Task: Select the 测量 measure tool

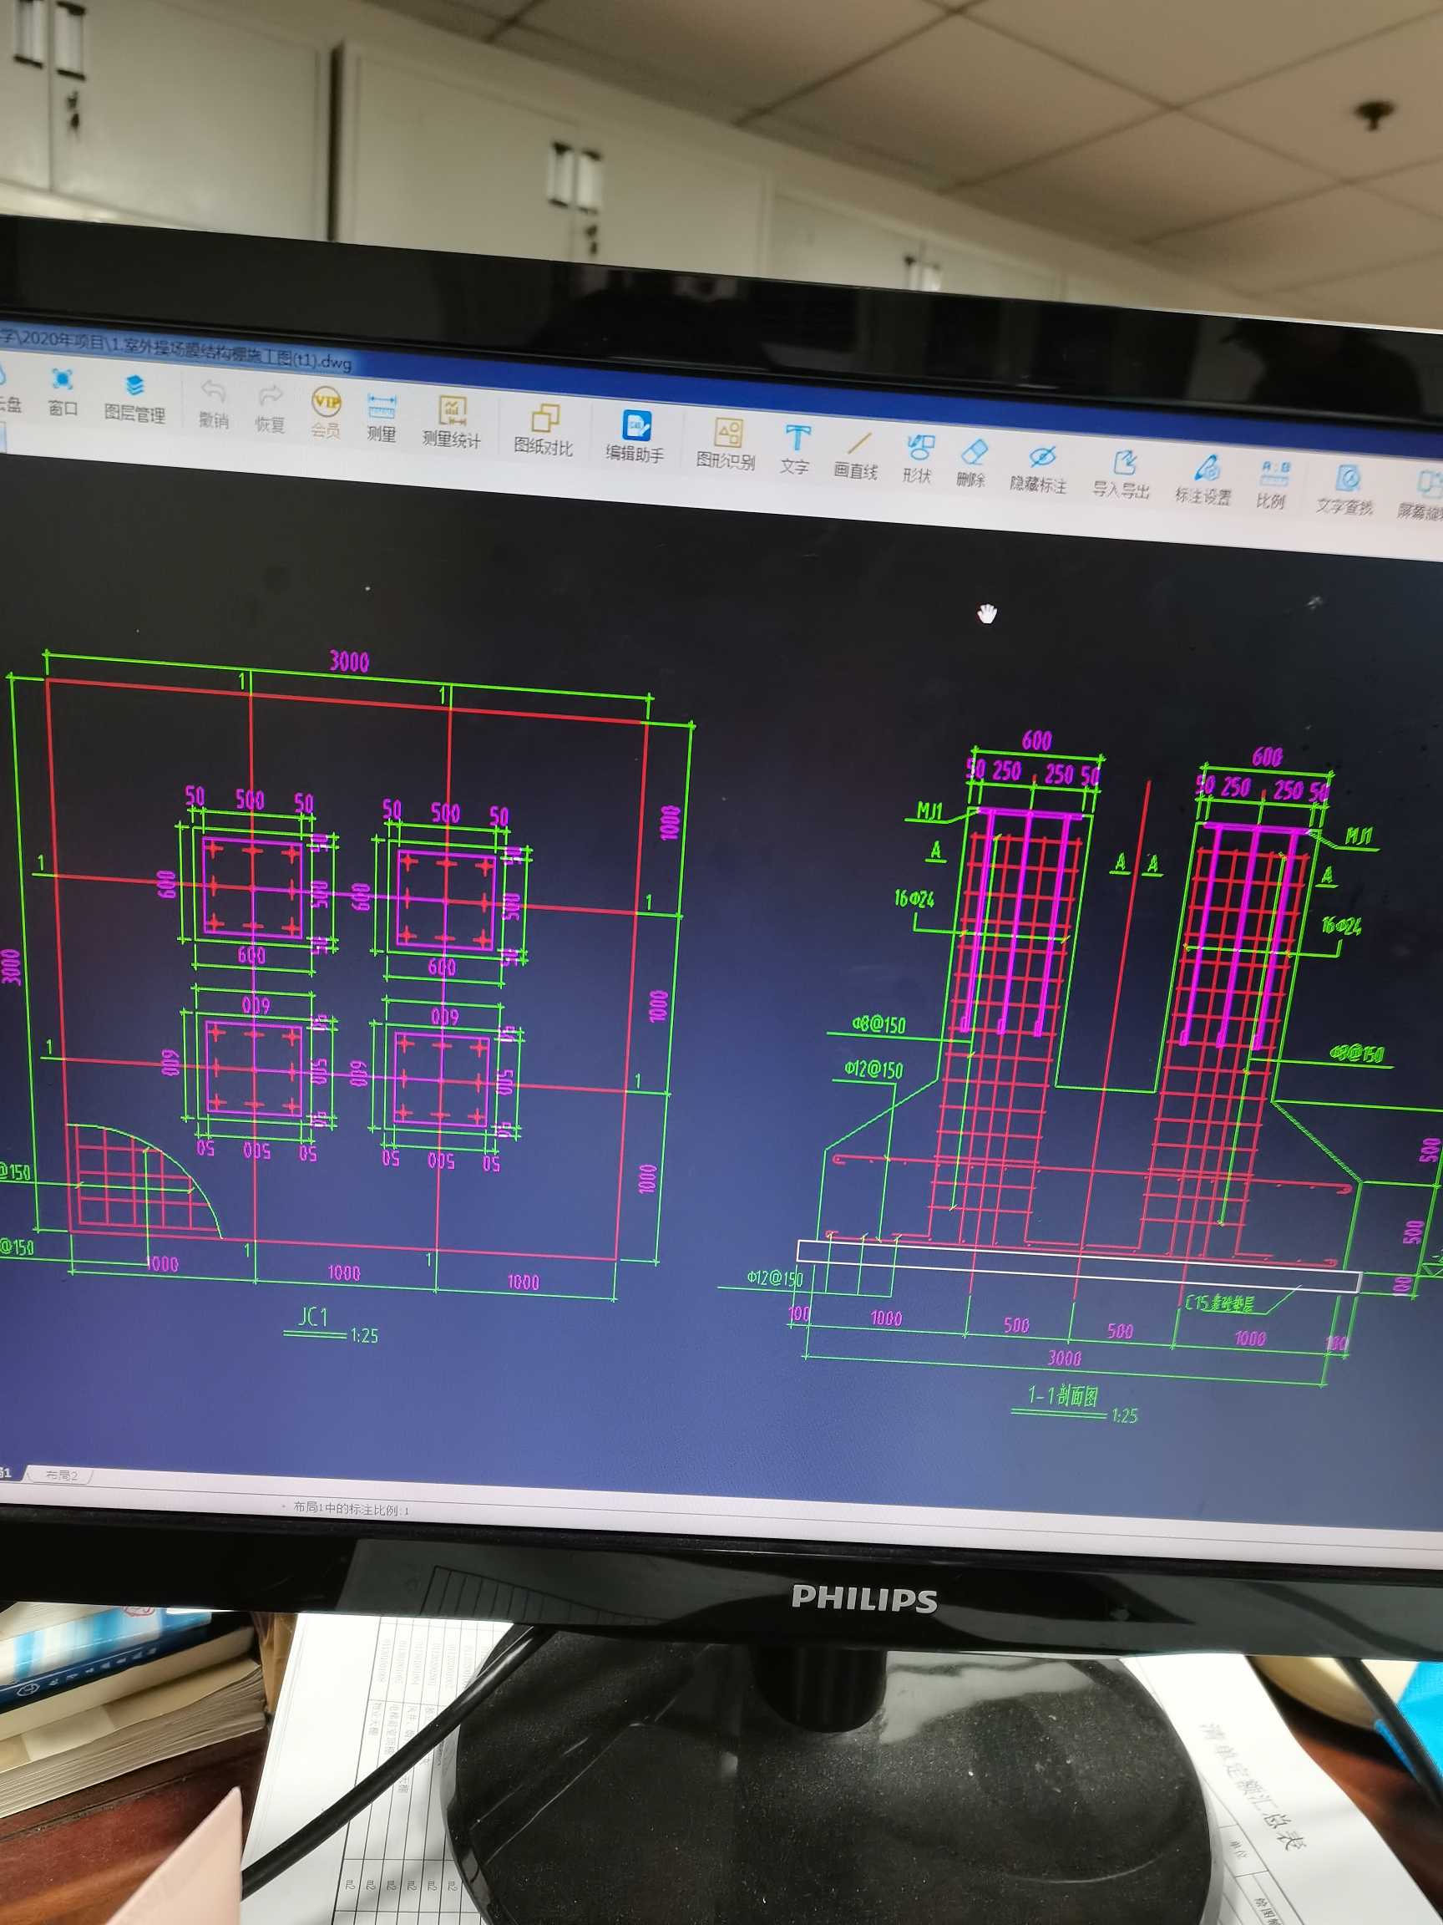Action: (381, 417)
